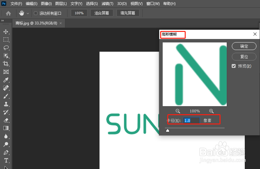
Task: Select the Blur tool
Action: pos(6,136)
